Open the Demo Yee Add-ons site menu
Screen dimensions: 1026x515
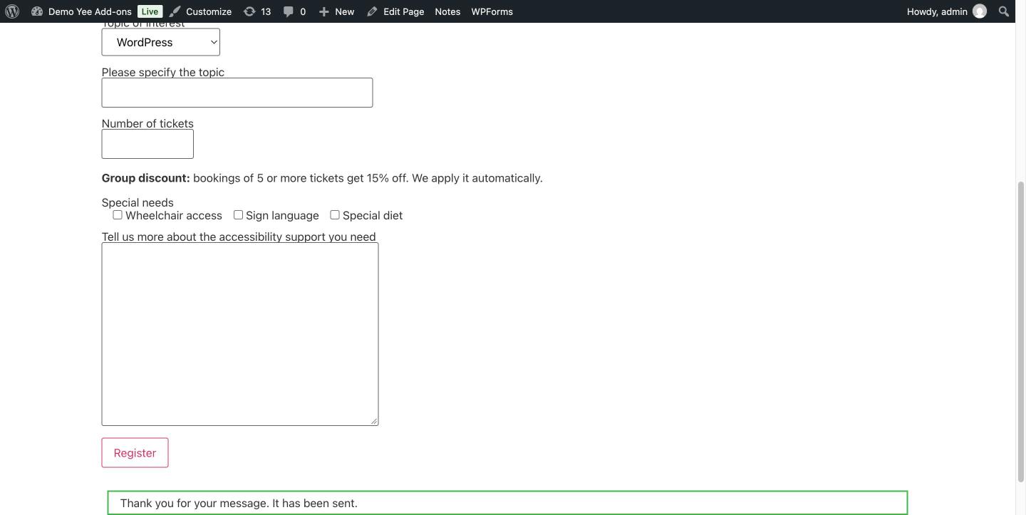pyautogui.click(x=90, y=11)
